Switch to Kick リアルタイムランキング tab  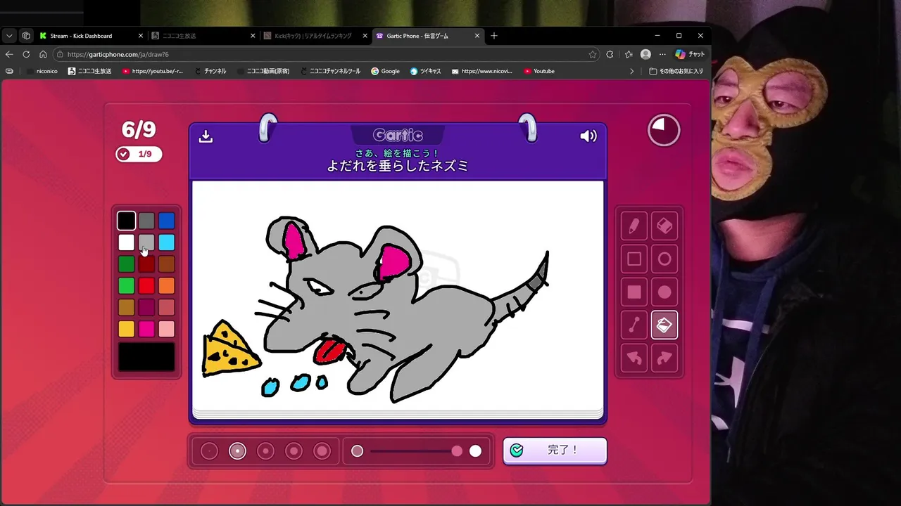(x=316, y=36)
